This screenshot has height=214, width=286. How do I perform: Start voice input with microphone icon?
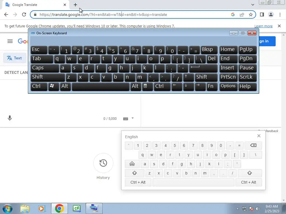(x=10, y=118)
